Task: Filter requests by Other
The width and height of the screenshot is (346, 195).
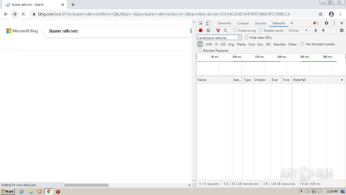Action: (292, 44)
